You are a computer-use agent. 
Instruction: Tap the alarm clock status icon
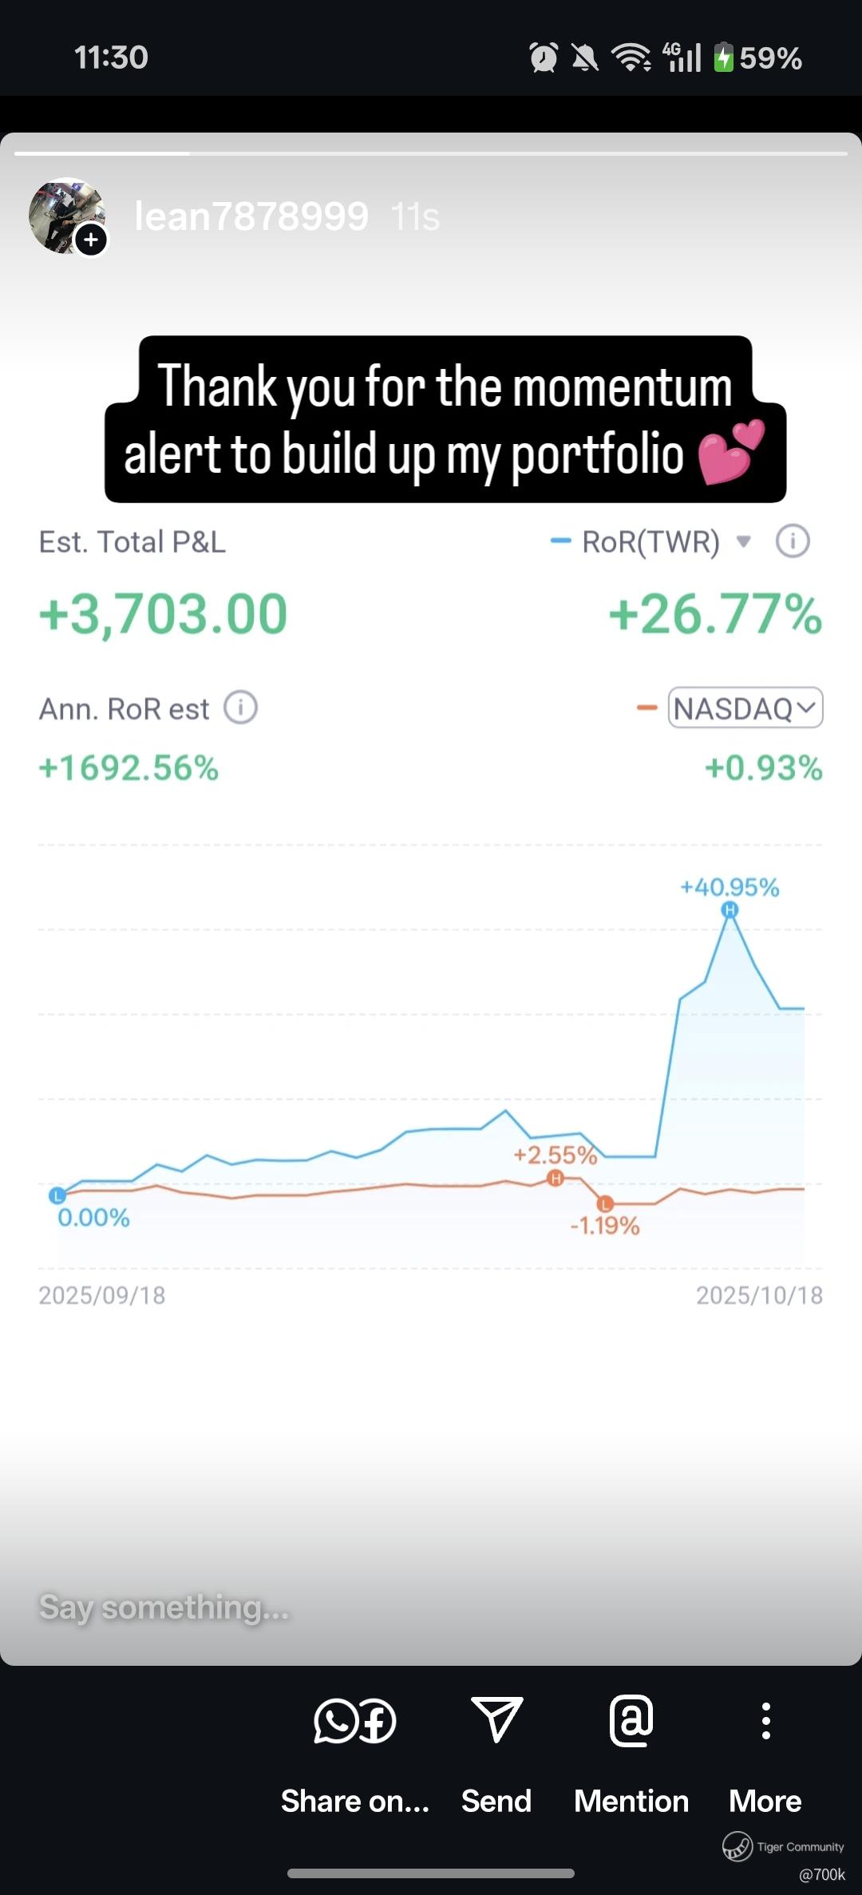click(544, 57)
